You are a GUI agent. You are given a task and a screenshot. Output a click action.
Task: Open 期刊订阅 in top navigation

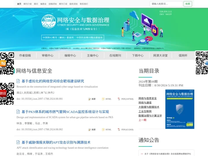63,4
